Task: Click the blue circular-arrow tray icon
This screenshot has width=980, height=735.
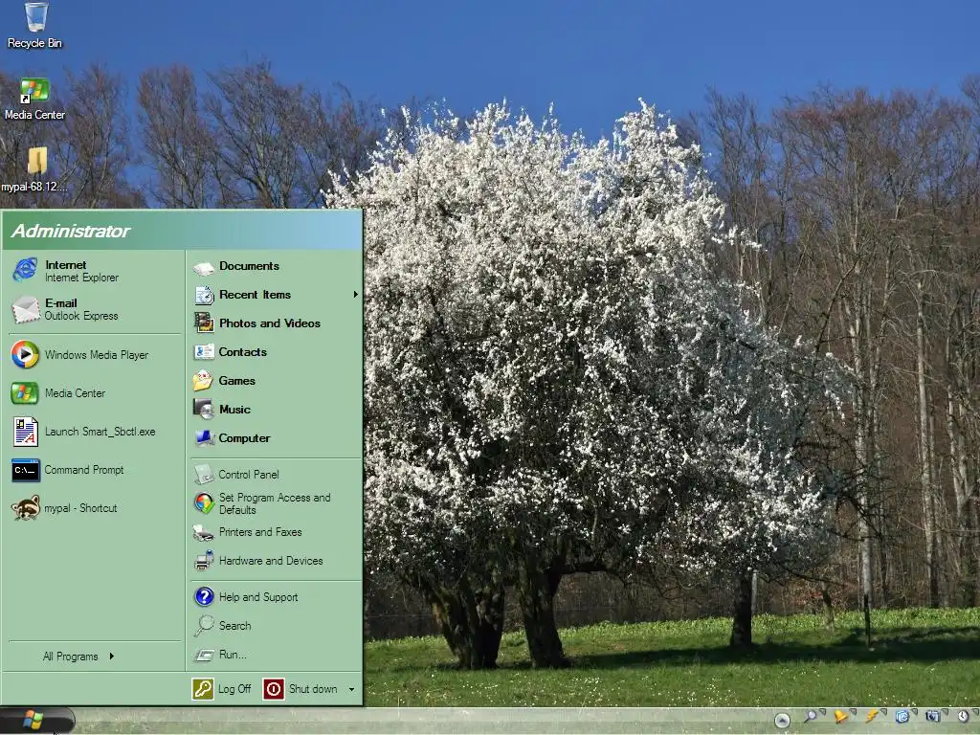Action: pyautogui.click(x=902, y=716)
